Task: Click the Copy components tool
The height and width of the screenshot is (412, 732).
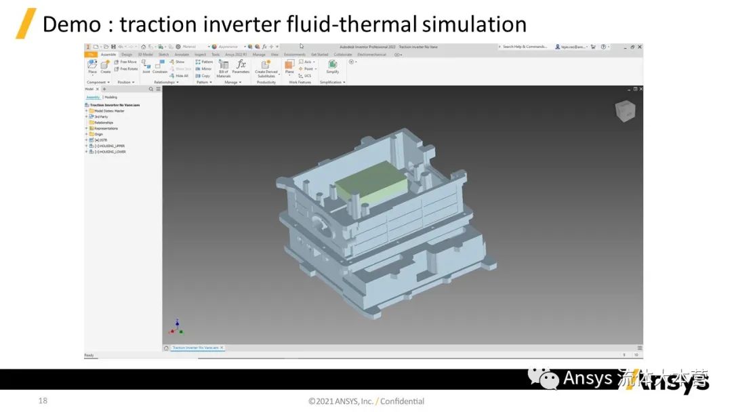Action: pyautogui.click(x=203, y=76)
